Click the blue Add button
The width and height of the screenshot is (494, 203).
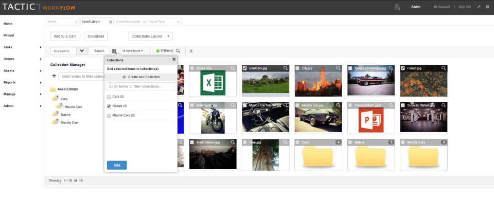coord(117,165)
